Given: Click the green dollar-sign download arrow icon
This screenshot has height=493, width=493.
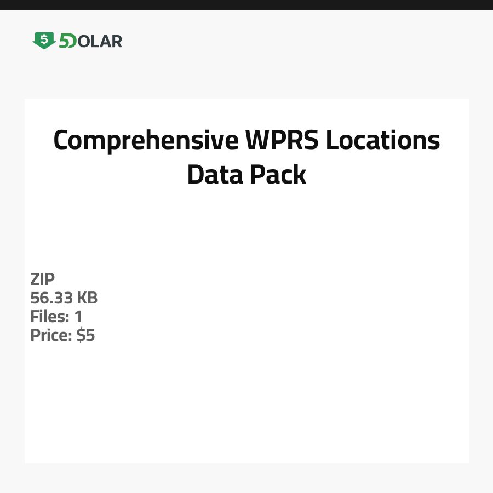Looking at the screenshot, I should 44,41.
